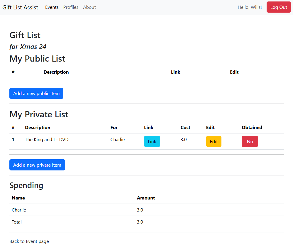
Task: Edit The King and I DVD item
Action: [x=214, y=141]
